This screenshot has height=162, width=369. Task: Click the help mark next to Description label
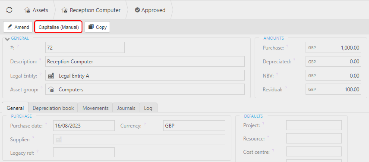(40, 60)
